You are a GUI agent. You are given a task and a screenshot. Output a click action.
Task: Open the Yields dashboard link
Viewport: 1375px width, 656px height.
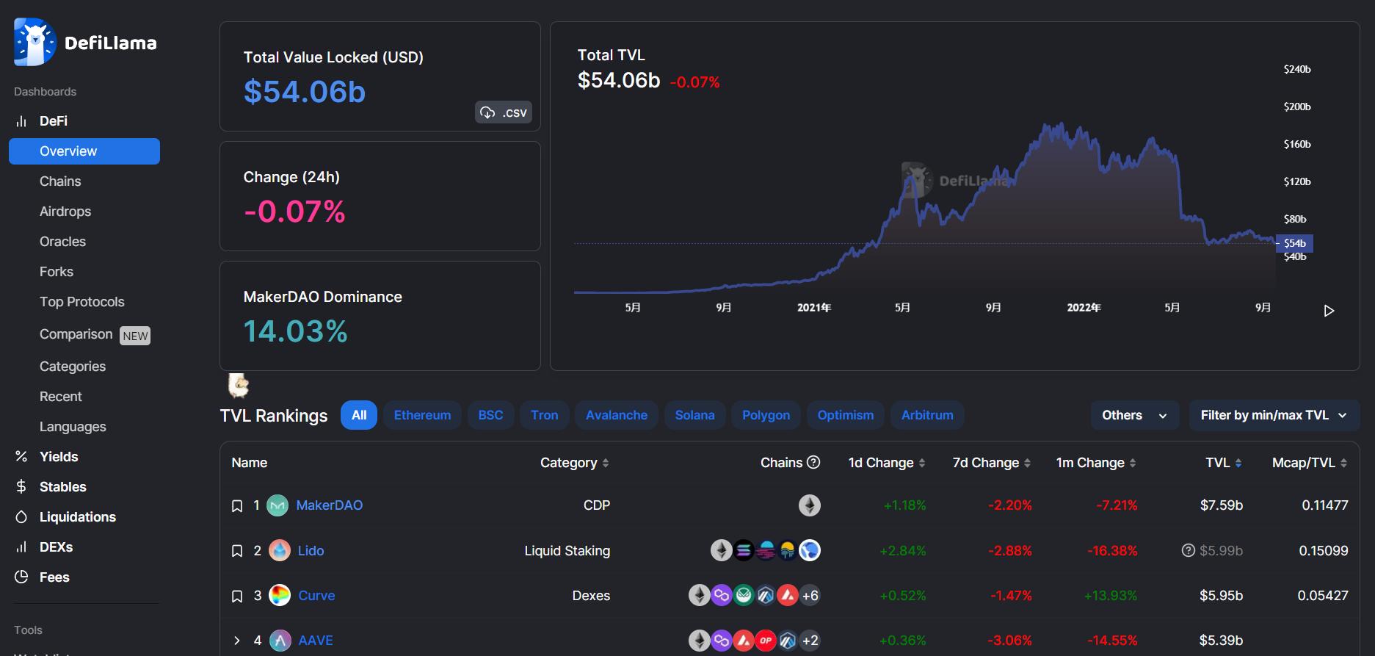tap(59, 457)
